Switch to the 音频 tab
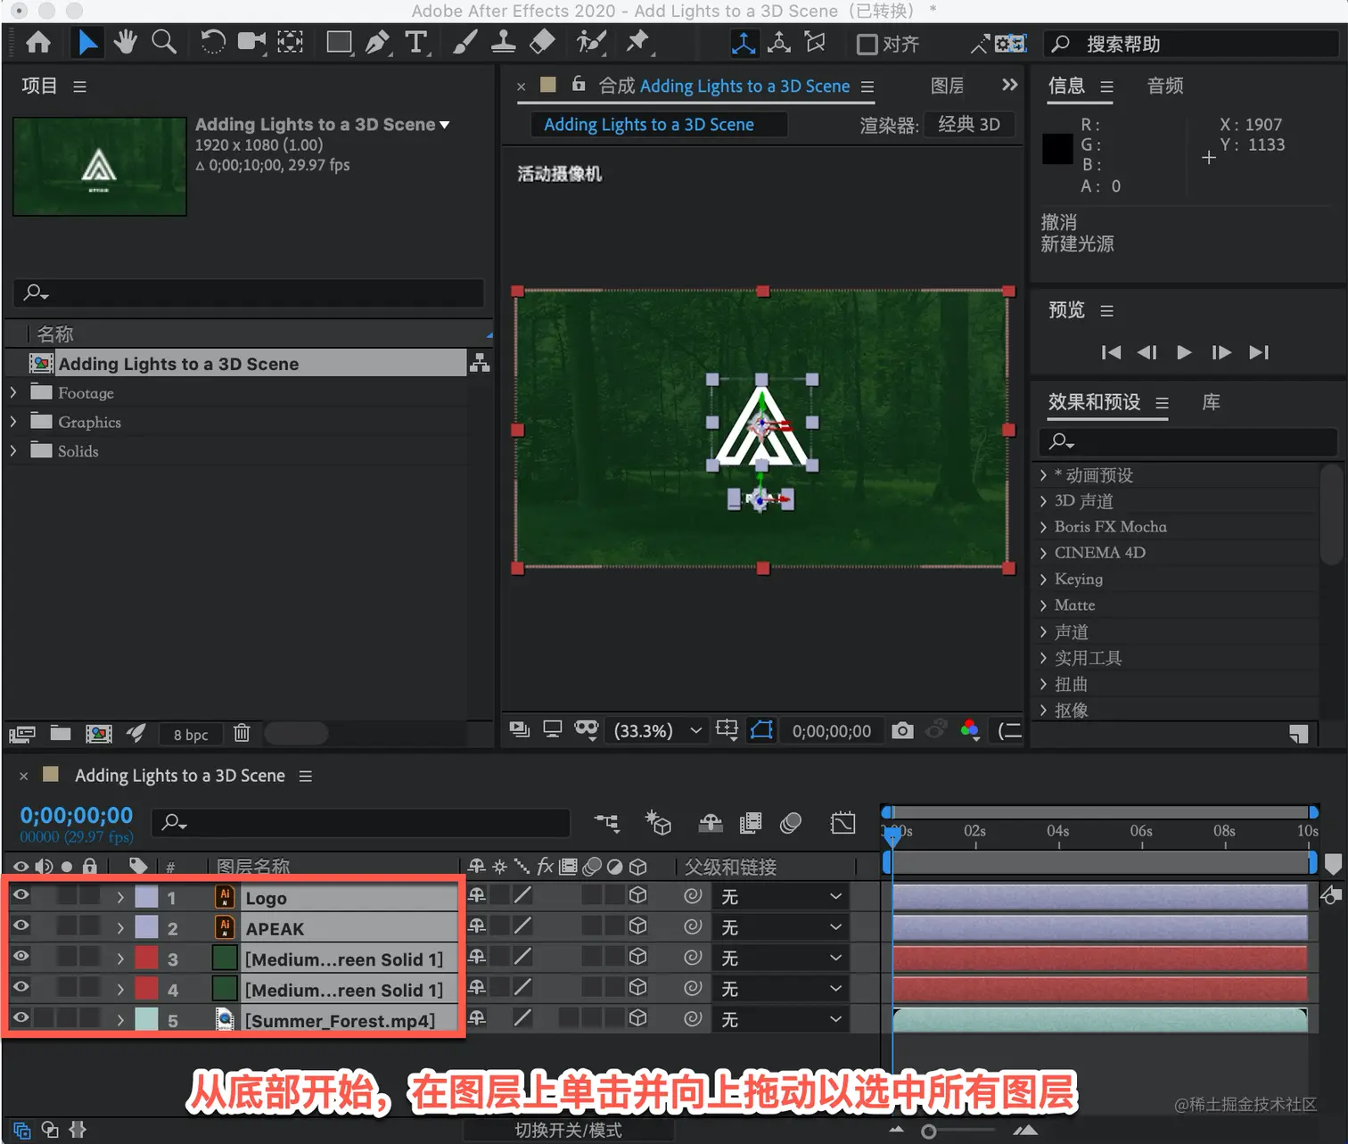This screenshot has width=1348, height=1144. point(1165,86)
